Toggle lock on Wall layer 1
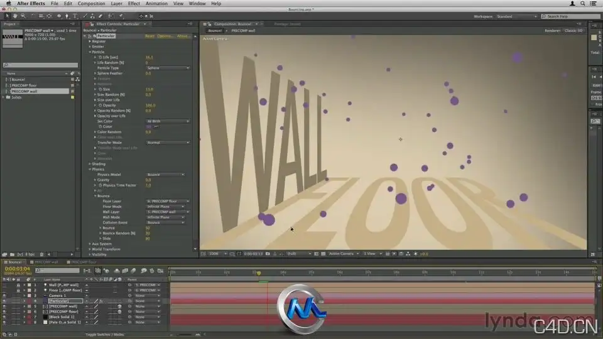Image resolution: width=603 pixels, height=339 pixels. tap(18, 285)
